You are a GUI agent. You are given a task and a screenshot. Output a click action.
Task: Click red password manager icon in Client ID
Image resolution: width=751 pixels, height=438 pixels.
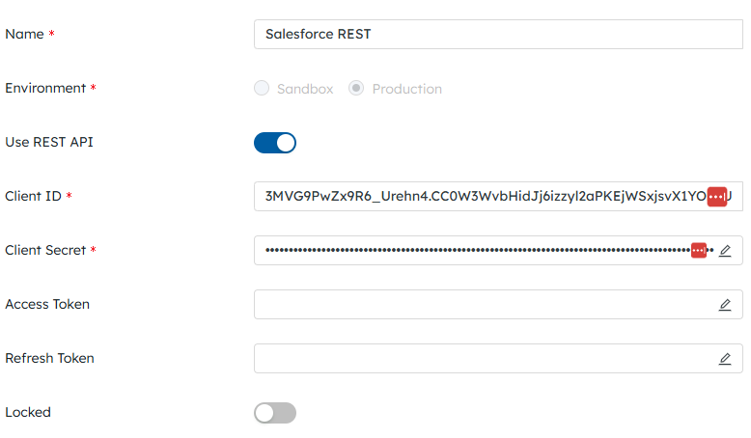pos(717,197)
